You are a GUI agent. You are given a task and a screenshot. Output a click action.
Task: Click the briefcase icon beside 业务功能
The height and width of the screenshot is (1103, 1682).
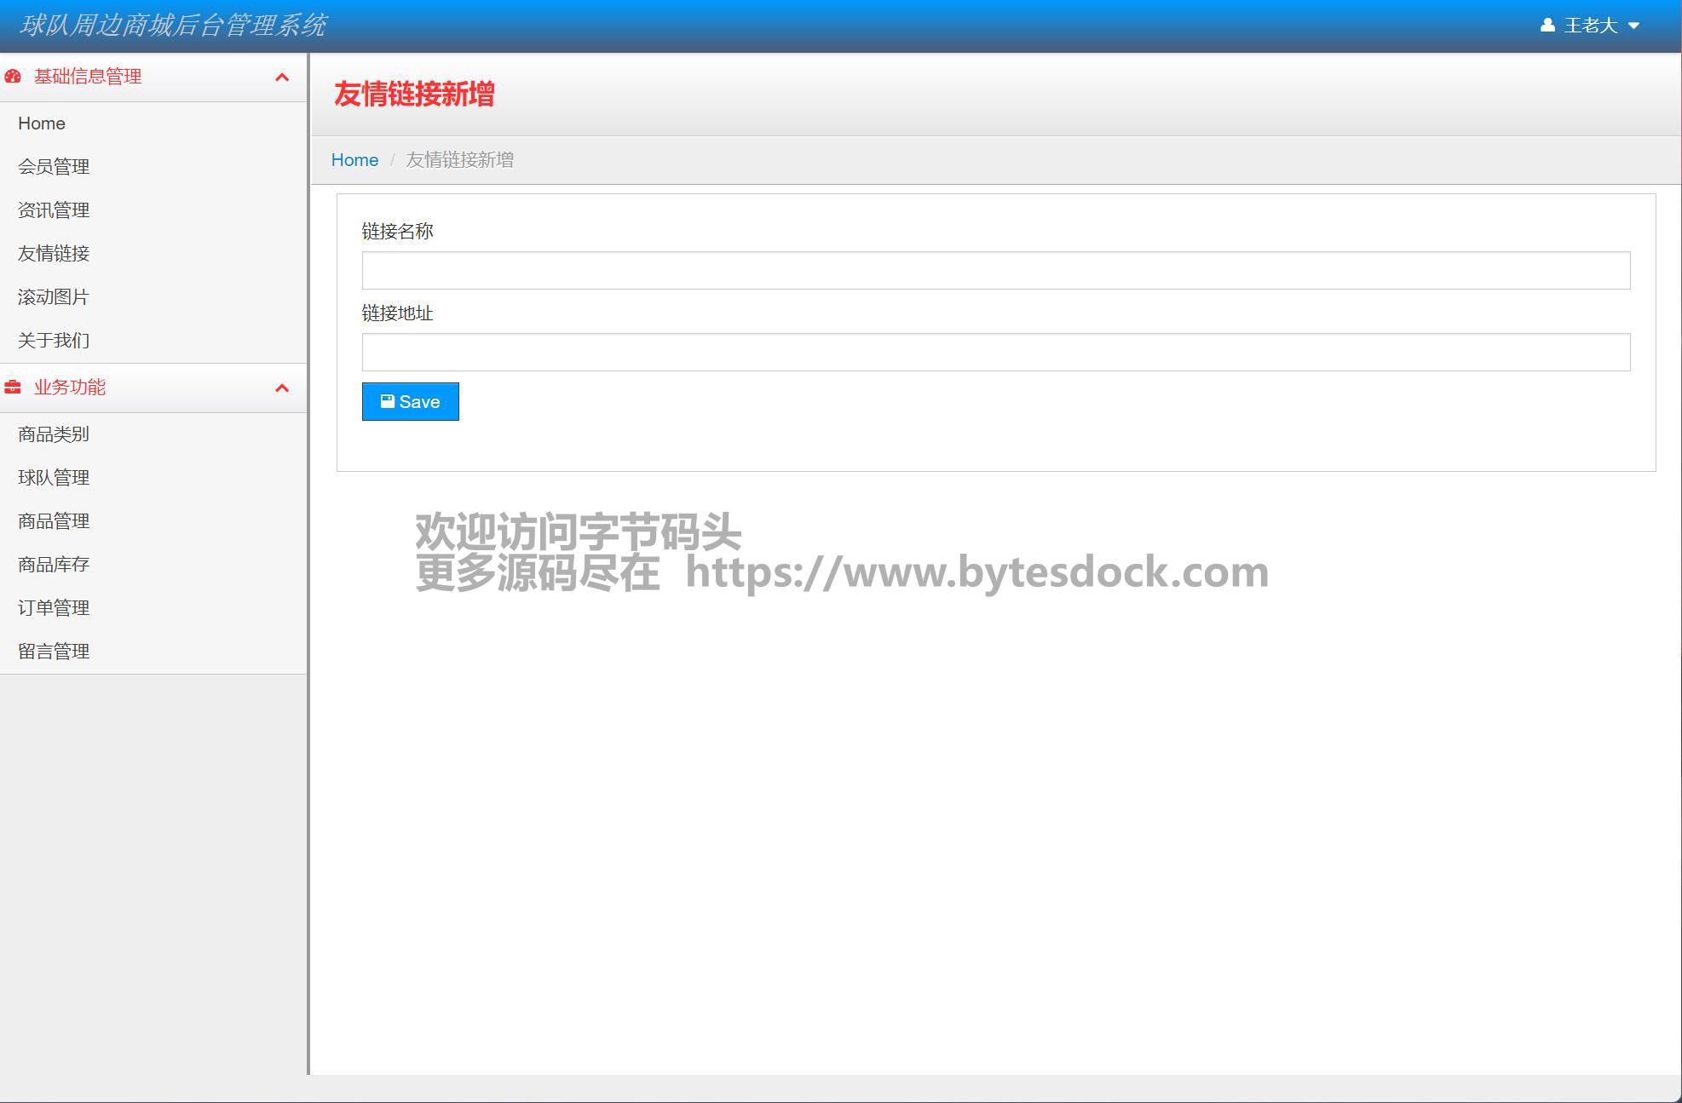(13, 388)
